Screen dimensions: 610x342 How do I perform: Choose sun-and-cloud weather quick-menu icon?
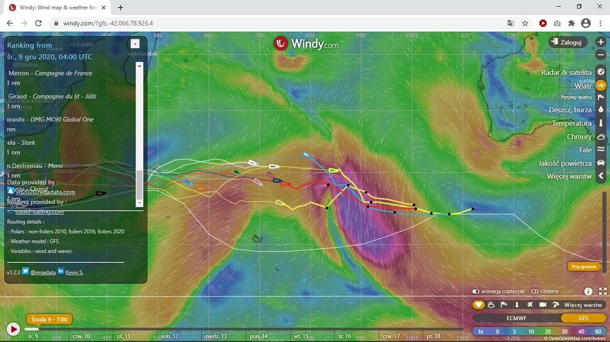click(x=491, y=305)
